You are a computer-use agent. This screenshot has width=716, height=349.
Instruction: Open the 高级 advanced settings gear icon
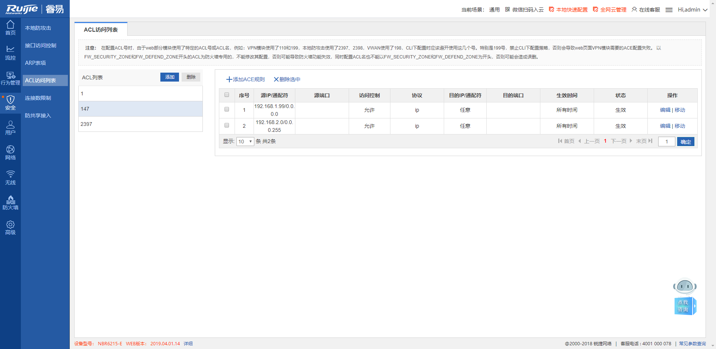coord(10,227)
